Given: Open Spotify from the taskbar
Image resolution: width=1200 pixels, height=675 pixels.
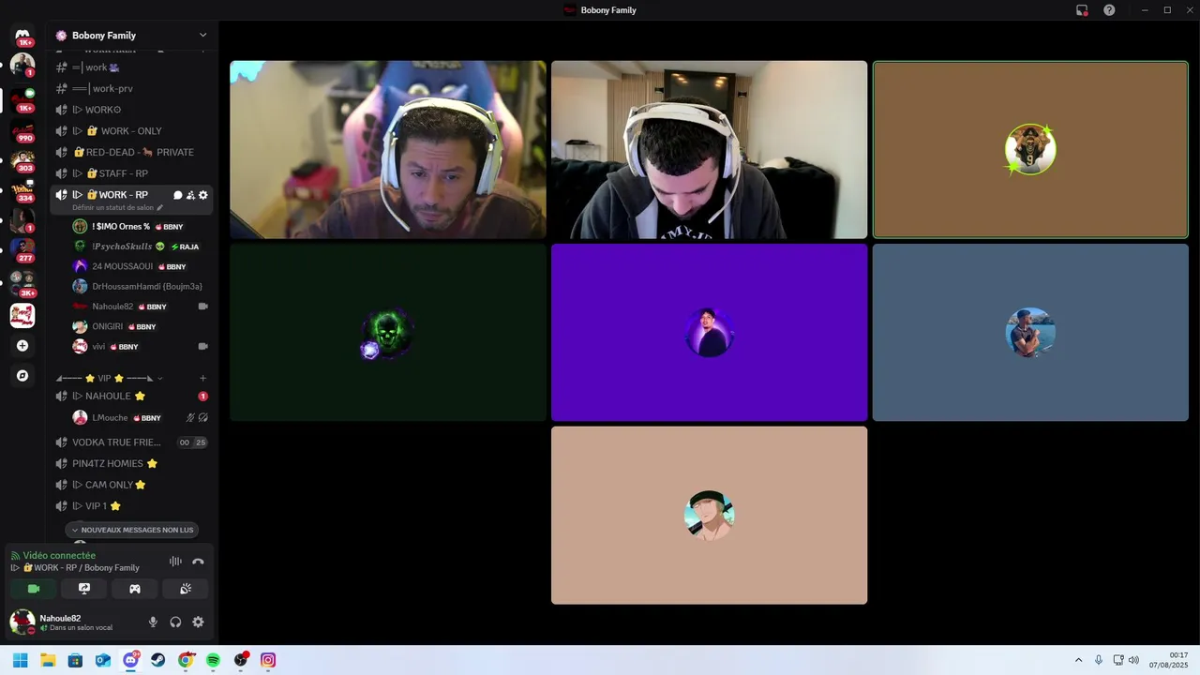Looking at the screenshot, I should [x=213, y=660].
